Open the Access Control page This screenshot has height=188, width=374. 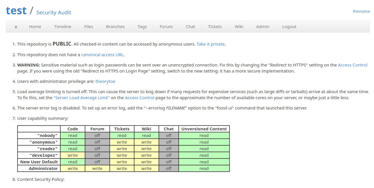pyautogui.click(x=352, y=65)
